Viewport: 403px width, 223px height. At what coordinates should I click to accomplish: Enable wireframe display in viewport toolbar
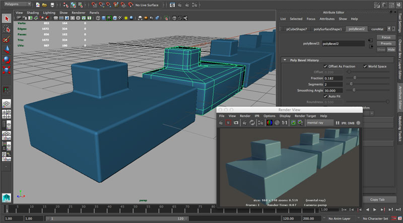point(98,18)
